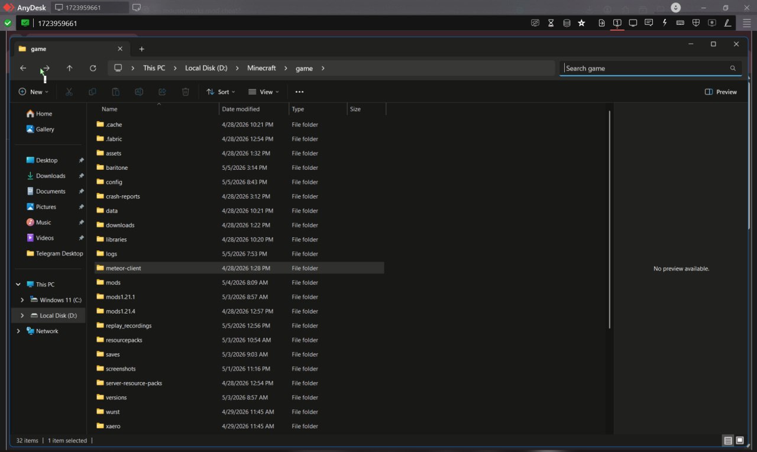Open the New item button

(x=34, y=92)
